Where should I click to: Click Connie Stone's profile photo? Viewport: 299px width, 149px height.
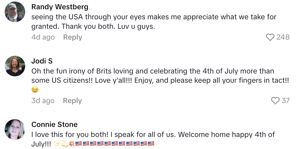click(15, 129)
